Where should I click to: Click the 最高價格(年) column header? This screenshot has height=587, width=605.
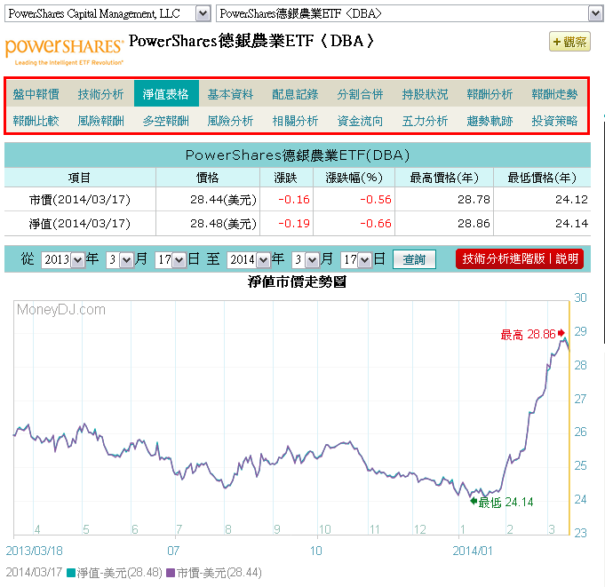(x=444, y=178)
